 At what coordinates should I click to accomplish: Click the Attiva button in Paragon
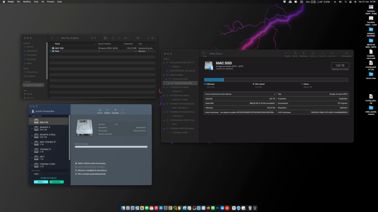coord(41,182)
